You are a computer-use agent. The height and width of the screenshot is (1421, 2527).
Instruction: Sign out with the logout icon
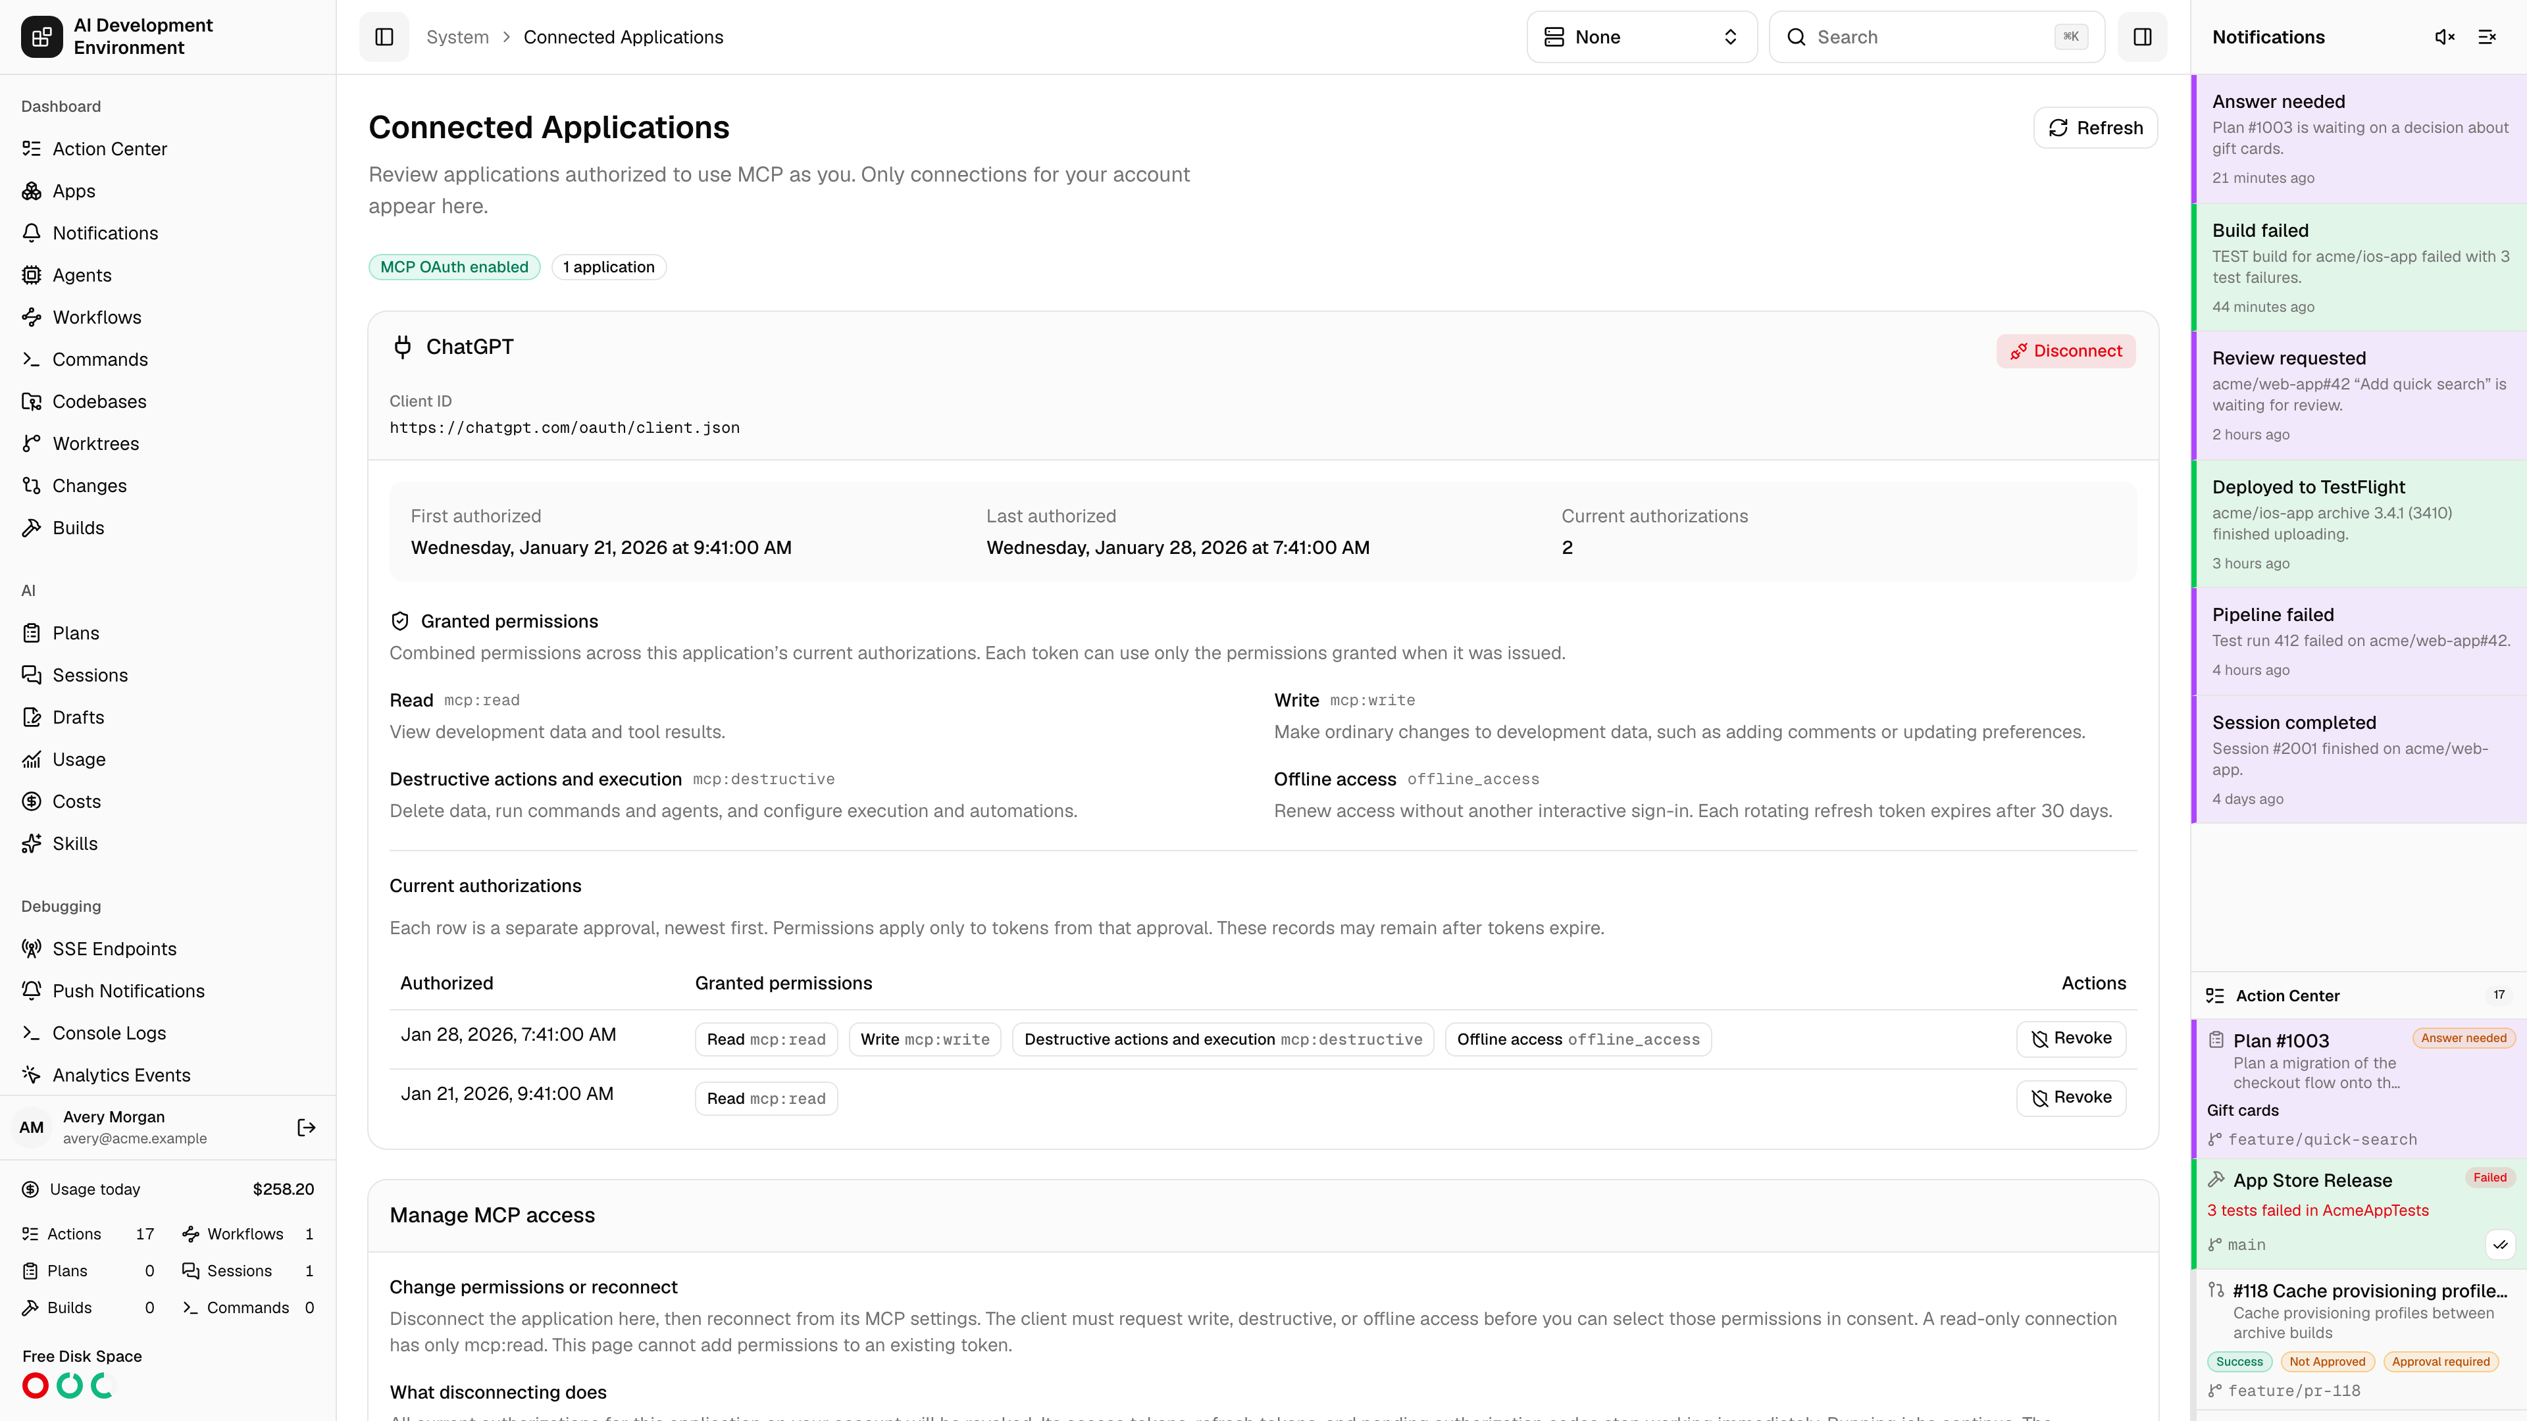click(306, 1128)
